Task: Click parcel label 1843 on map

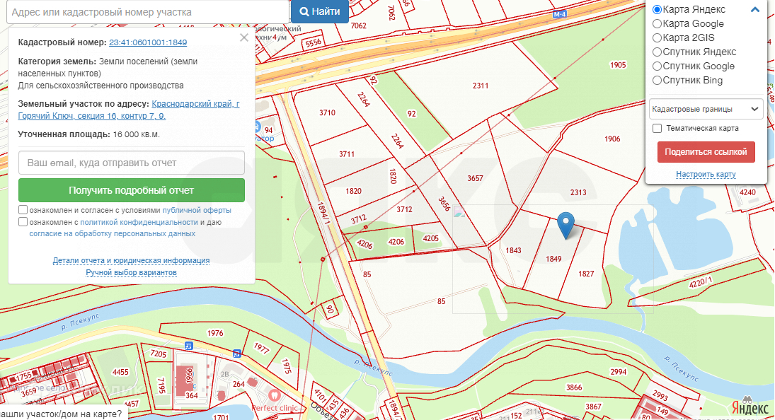Action: coord(514,250)
